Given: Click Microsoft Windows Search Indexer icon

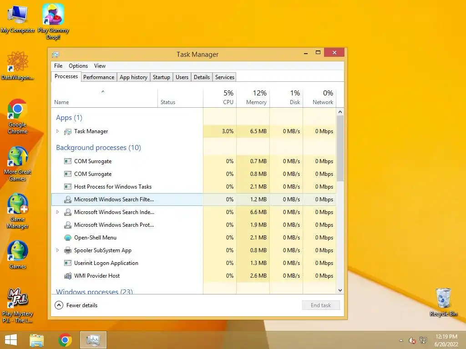Looking at the screenshot, I should pos(68,212).
